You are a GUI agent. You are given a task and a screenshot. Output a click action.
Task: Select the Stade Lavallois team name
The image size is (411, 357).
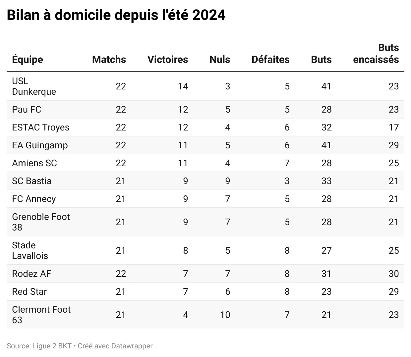click(30, 250)
